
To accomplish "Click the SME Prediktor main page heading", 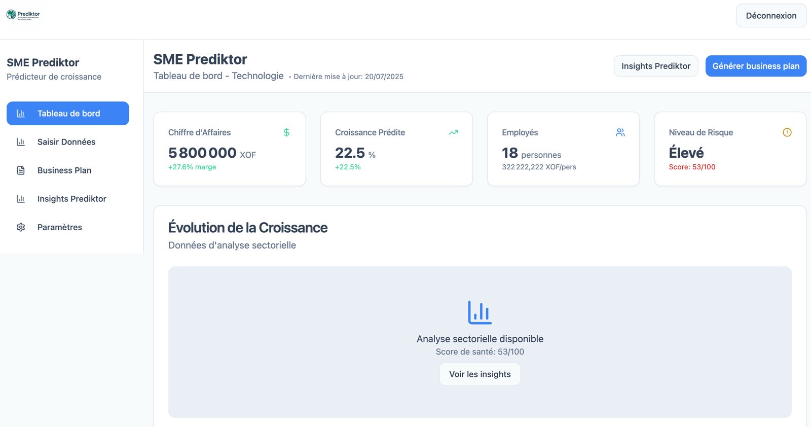I will click(200, 59).
